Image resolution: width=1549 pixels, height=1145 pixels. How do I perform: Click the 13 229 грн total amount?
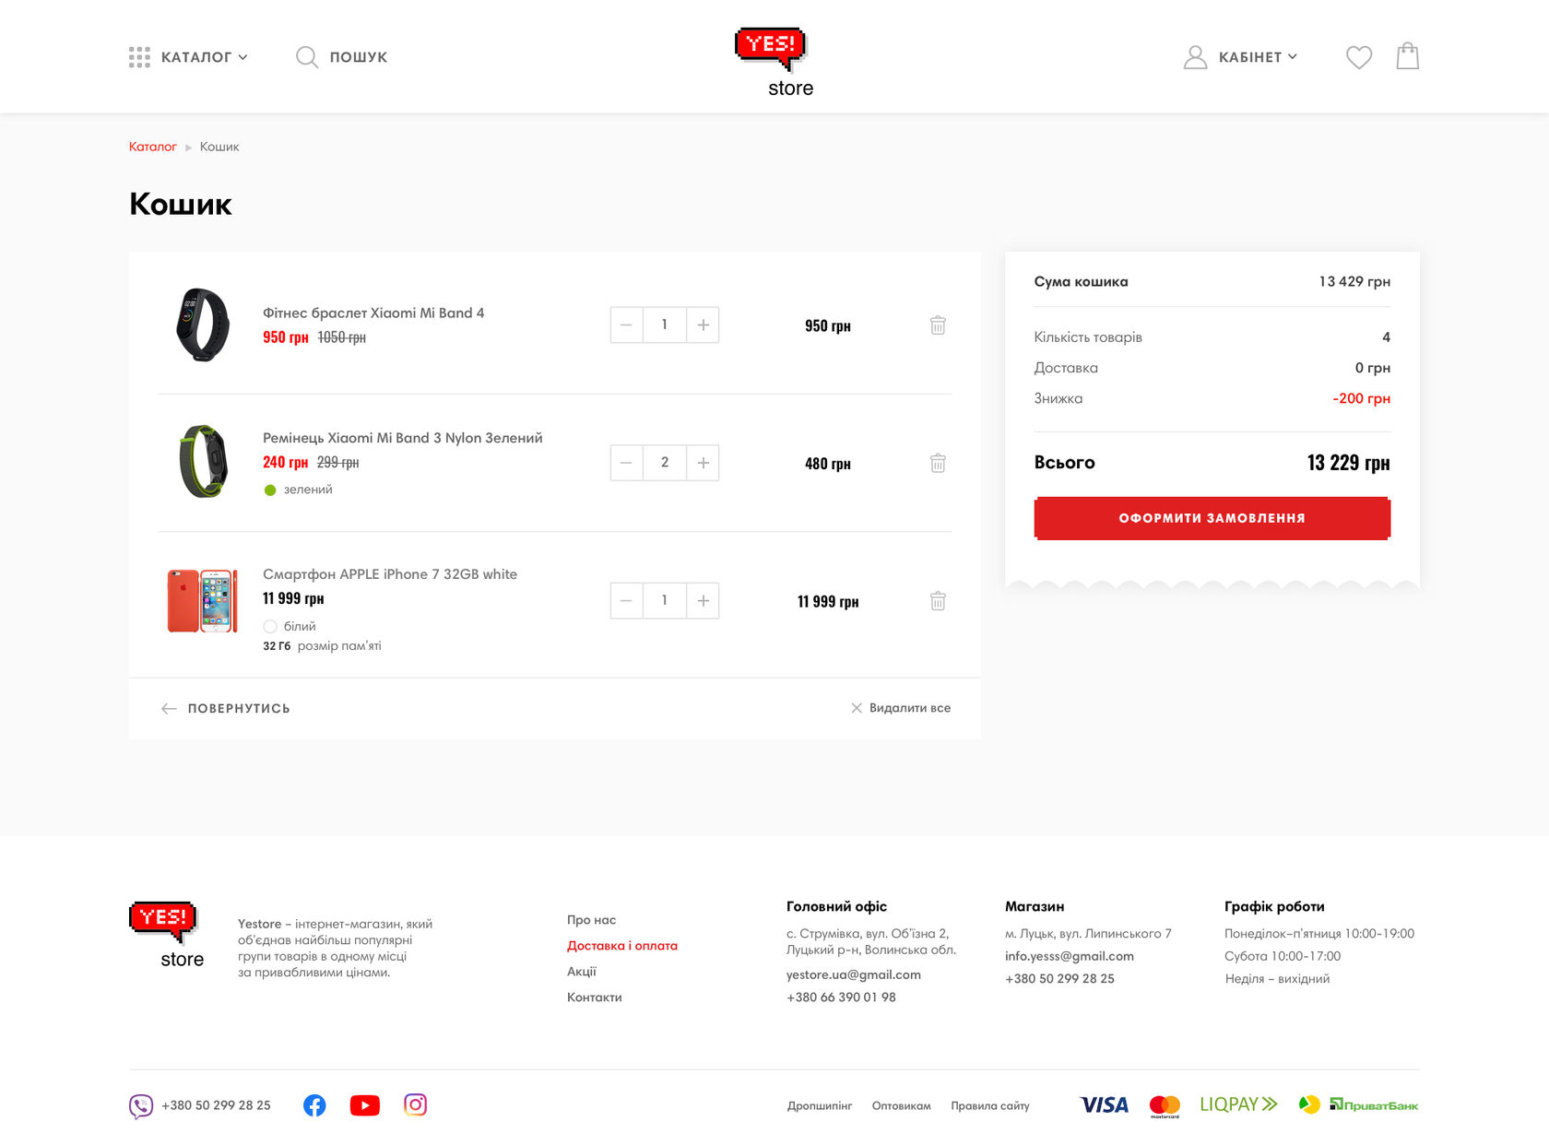[x=1348, y=463]
